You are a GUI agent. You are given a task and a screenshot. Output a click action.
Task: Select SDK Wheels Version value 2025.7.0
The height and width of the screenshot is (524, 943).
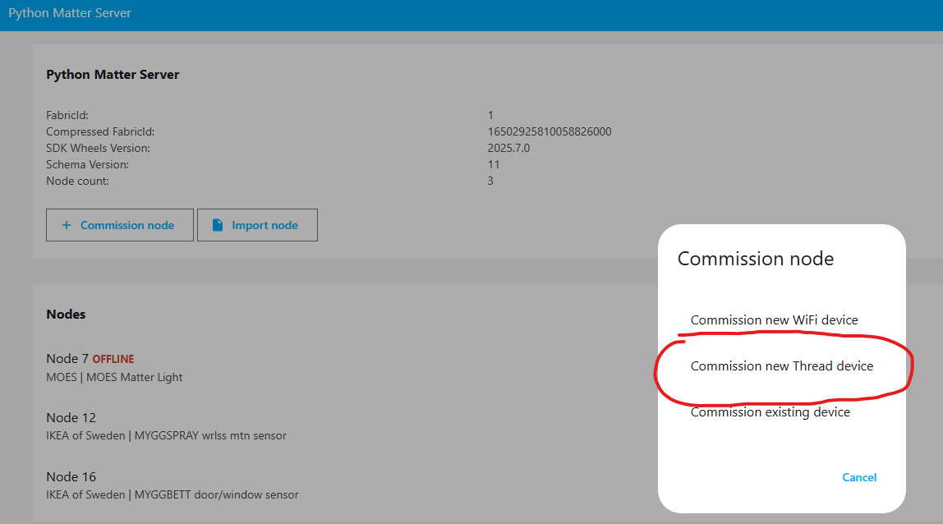(x=508, y=148)
